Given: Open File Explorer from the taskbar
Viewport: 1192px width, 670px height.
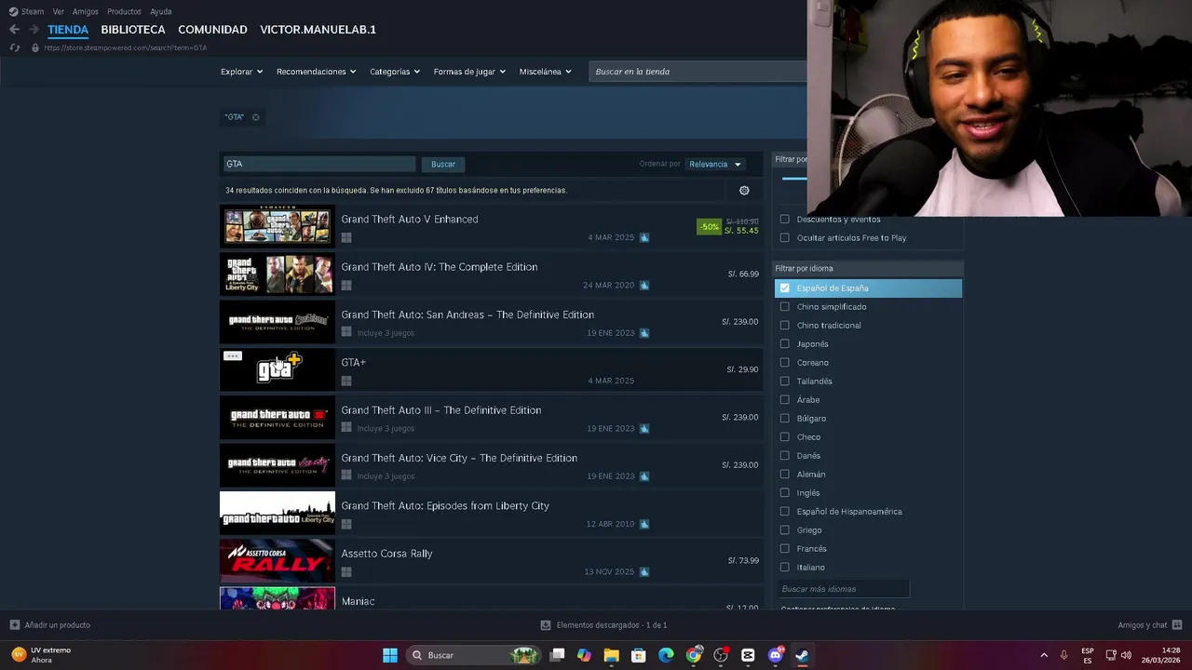Looking at the screenshot, I should pos(611,655).
